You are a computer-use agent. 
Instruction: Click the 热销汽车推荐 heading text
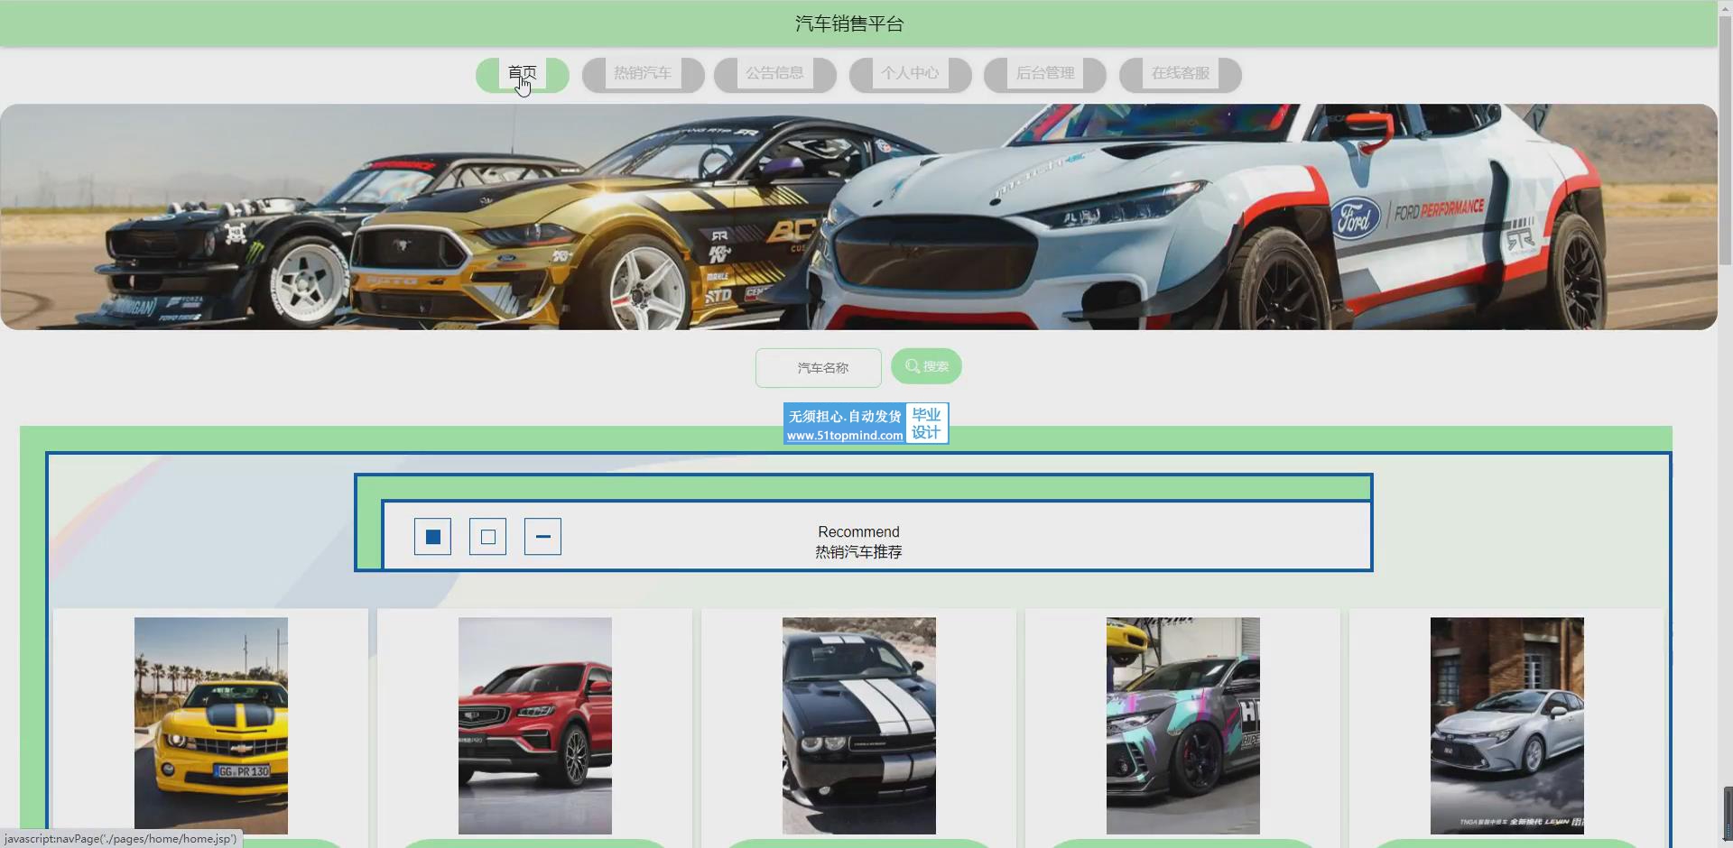click(858, 552)
